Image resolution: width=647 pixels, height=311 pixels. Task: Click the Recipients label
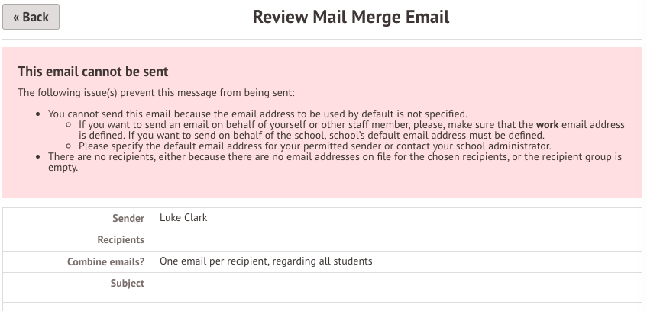[121, 240]
